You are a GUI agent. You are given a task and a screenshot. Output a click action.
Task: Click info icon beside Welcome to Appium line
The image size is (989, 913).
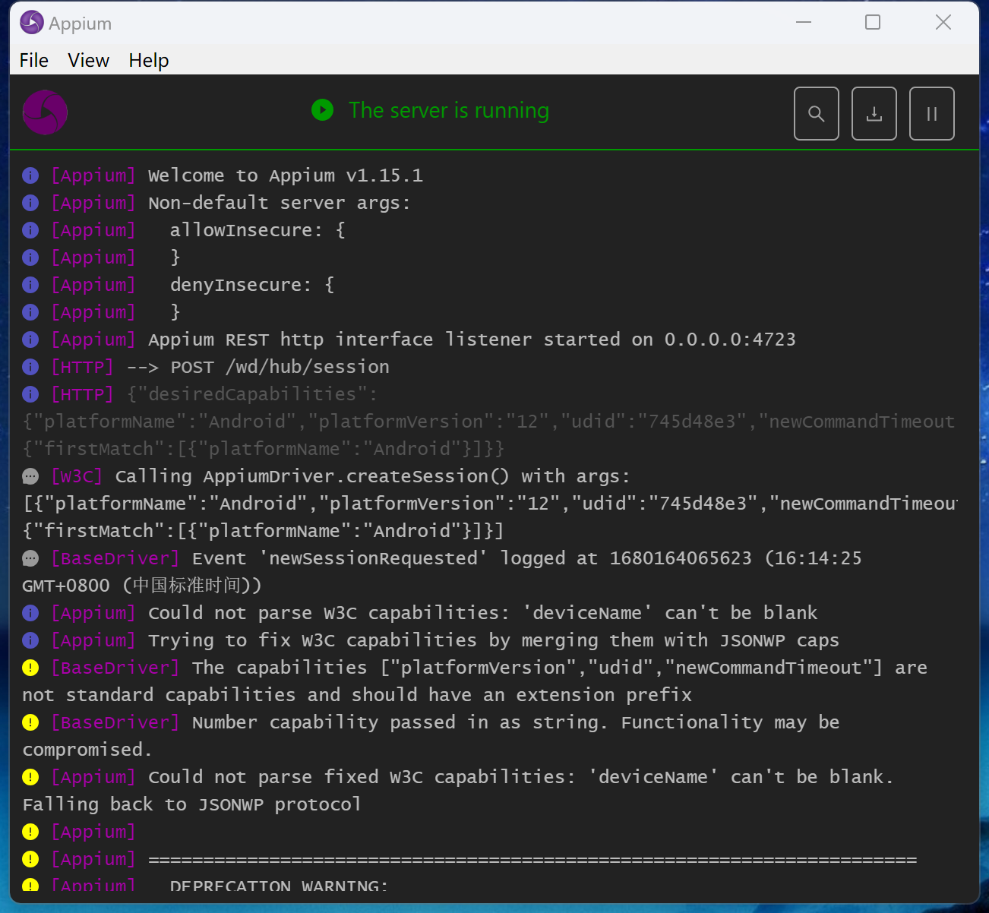tap(30, 175)
